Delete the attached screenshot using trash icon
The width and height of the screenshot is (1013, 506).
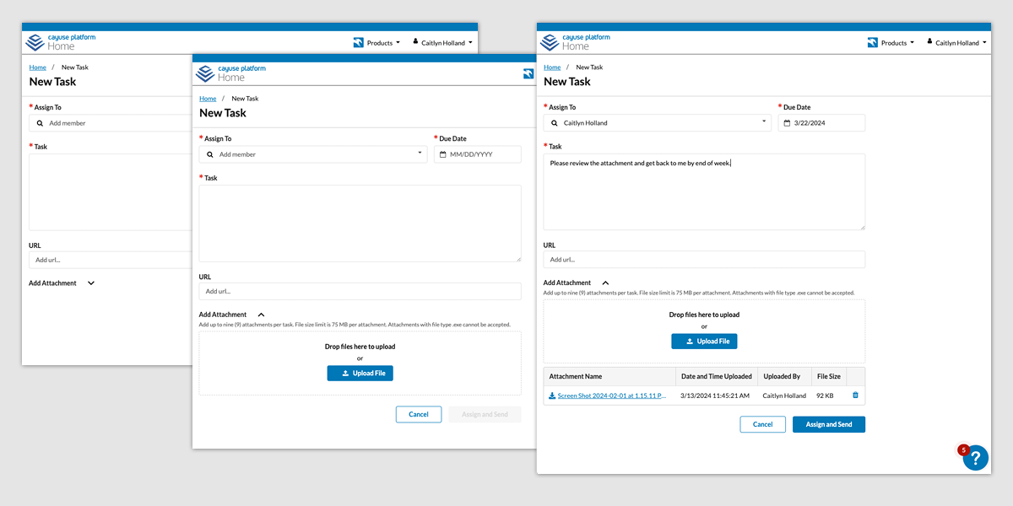(x=854, y=395)
